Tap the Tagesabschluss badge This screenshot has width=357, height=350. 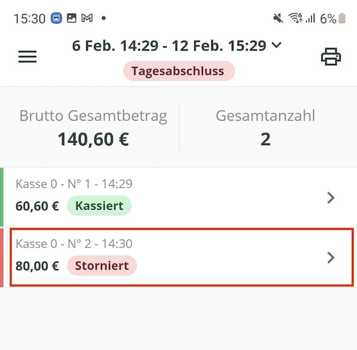tap(178, 71)
